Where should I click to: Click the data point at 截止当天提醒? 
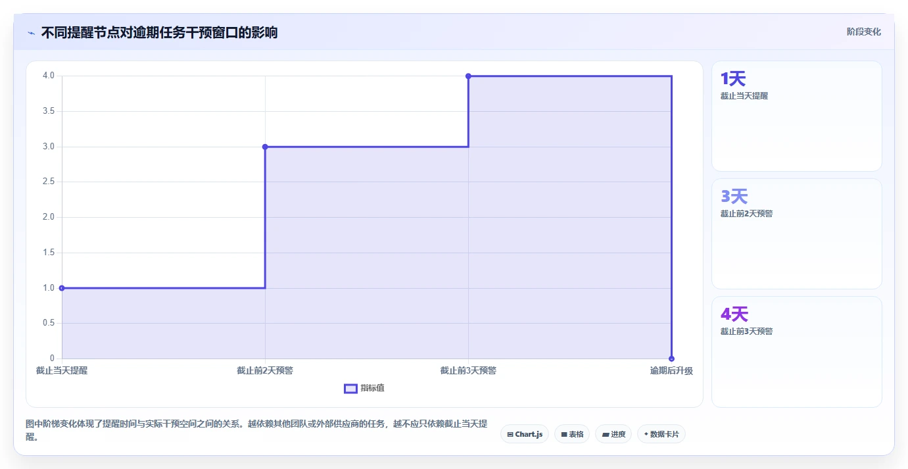62,288
